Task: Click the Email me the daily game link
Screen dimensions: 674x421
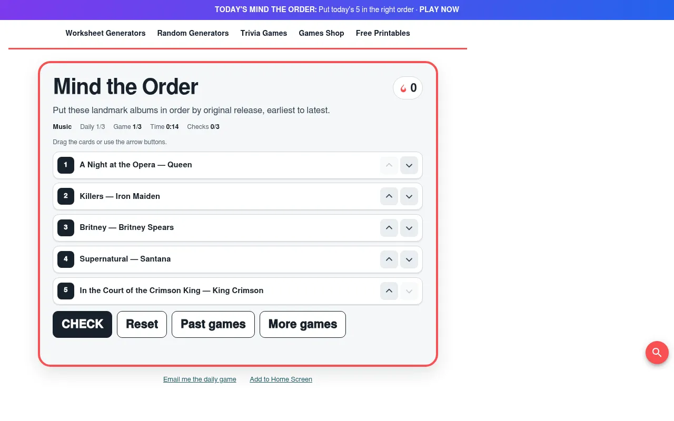Action: point(200,379)
